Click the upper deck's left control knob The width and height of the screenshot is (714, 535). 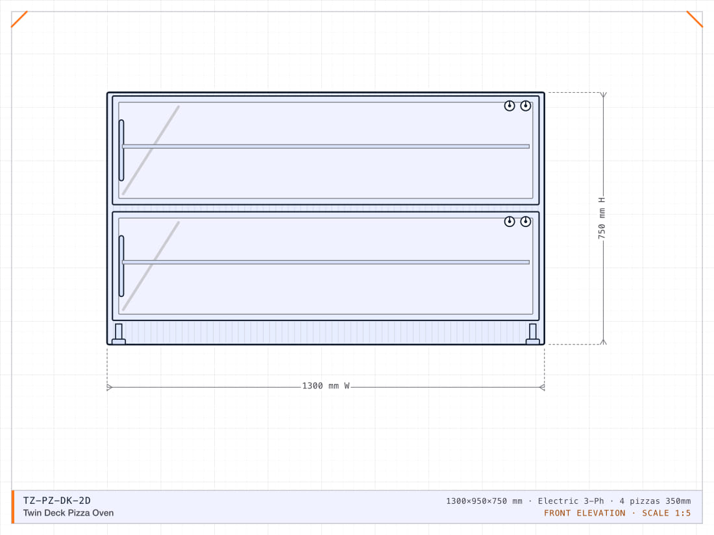click(510, 106)
